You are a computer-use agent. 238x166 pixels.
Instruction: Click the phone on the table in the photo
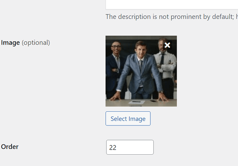click(x=153, y=101)
